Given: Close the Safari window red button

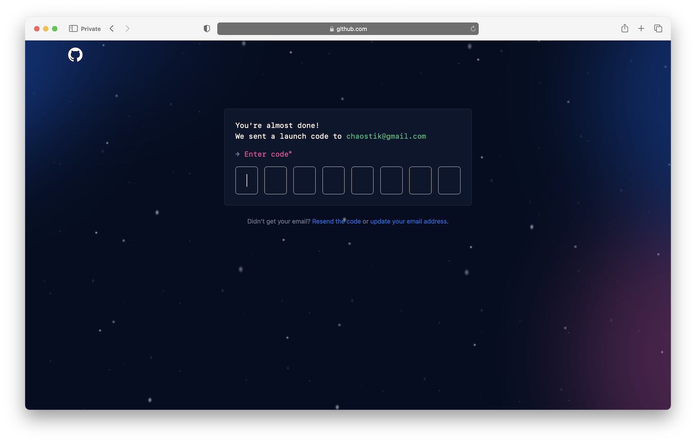Looking at the screenshot, I should (x=37, y=29).
